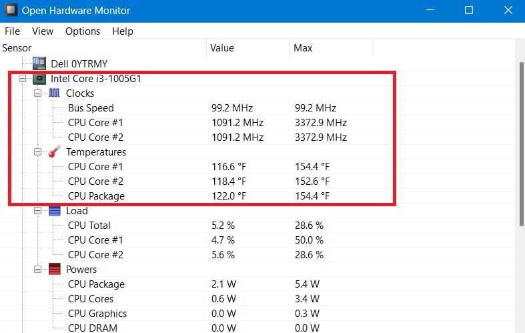Collapse the Load group
The height and width of the screenshot is (333, 525).
tap(37, 211)
